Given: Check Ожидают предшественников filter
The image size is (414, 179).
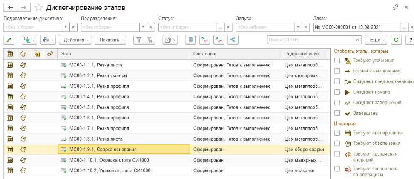Looking at the screenshot, I should (337, 81).
